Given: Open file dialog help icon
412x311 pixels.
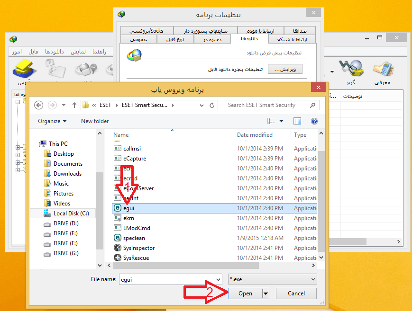Looking at the screenshot, I should tap(314, 121).
